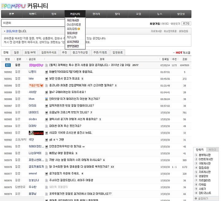Click the orange N icon beside 유머/감동
Viewport: 221px width, 201px height.
coord(79,29)
